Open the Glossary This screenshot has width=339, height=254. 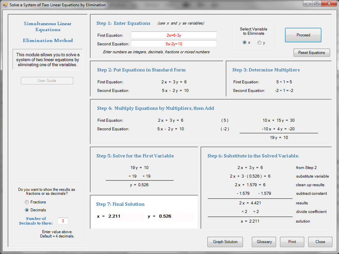264,242
